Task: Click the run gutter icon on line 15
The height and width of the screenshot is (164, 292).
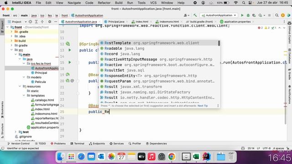Action: [x=70, y=62]
